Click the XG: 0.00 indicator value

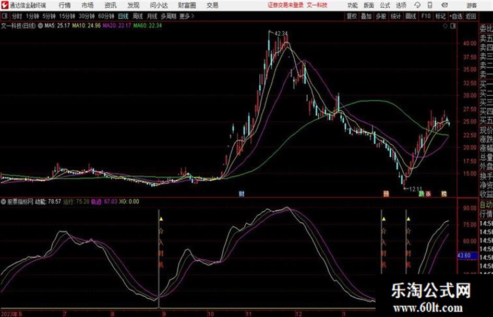pyautogui.click(x=129, y=202)
